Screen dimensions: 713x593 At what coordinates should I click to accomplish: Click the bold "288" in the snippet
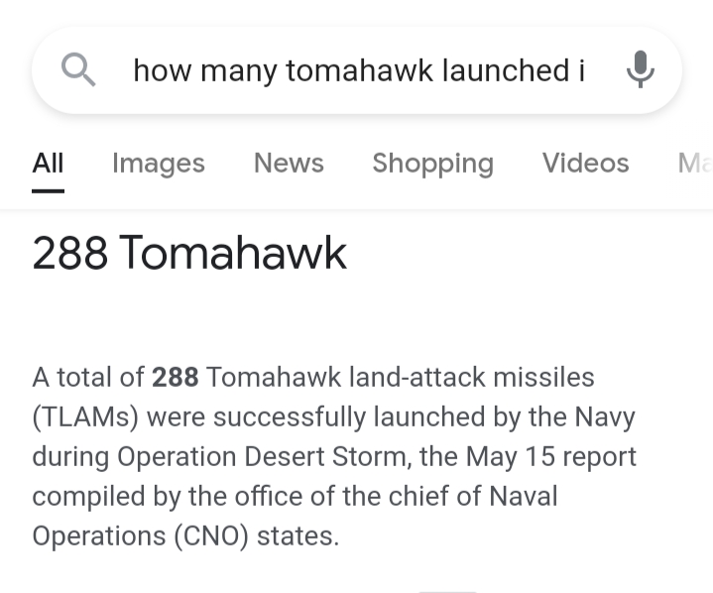176,378
